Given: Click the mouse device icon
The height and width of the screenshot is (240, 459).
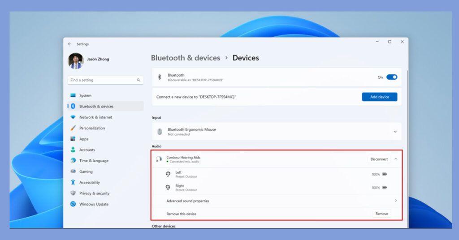Looking at the screenshot, I should (x=160, y=132).
